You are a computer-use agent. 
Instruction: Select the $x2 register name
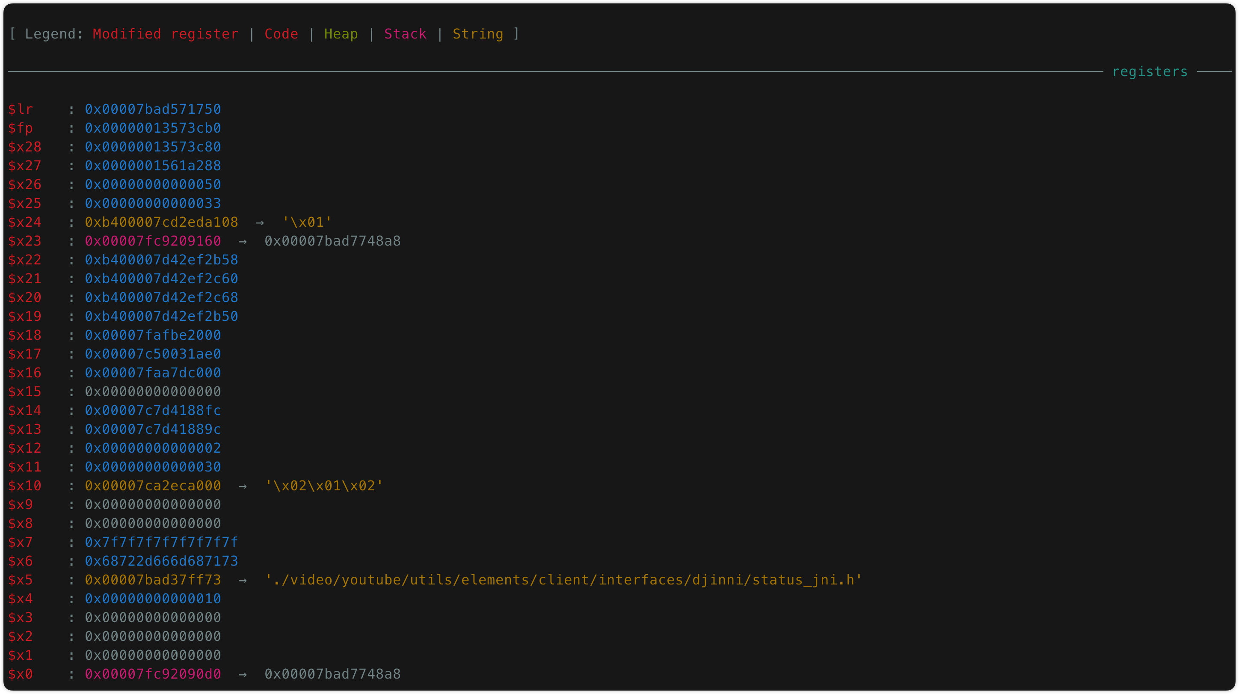tap(21, 636)
